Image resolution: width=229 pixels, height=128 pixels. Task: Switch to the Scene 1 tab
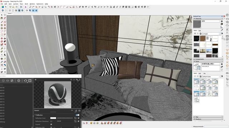click(x=10, y=14)
